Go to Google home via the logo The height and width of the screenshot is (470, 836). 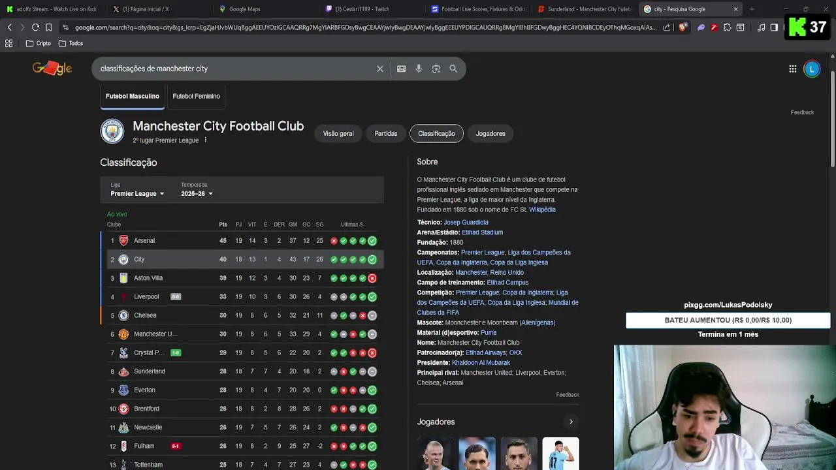coord(52,69)
